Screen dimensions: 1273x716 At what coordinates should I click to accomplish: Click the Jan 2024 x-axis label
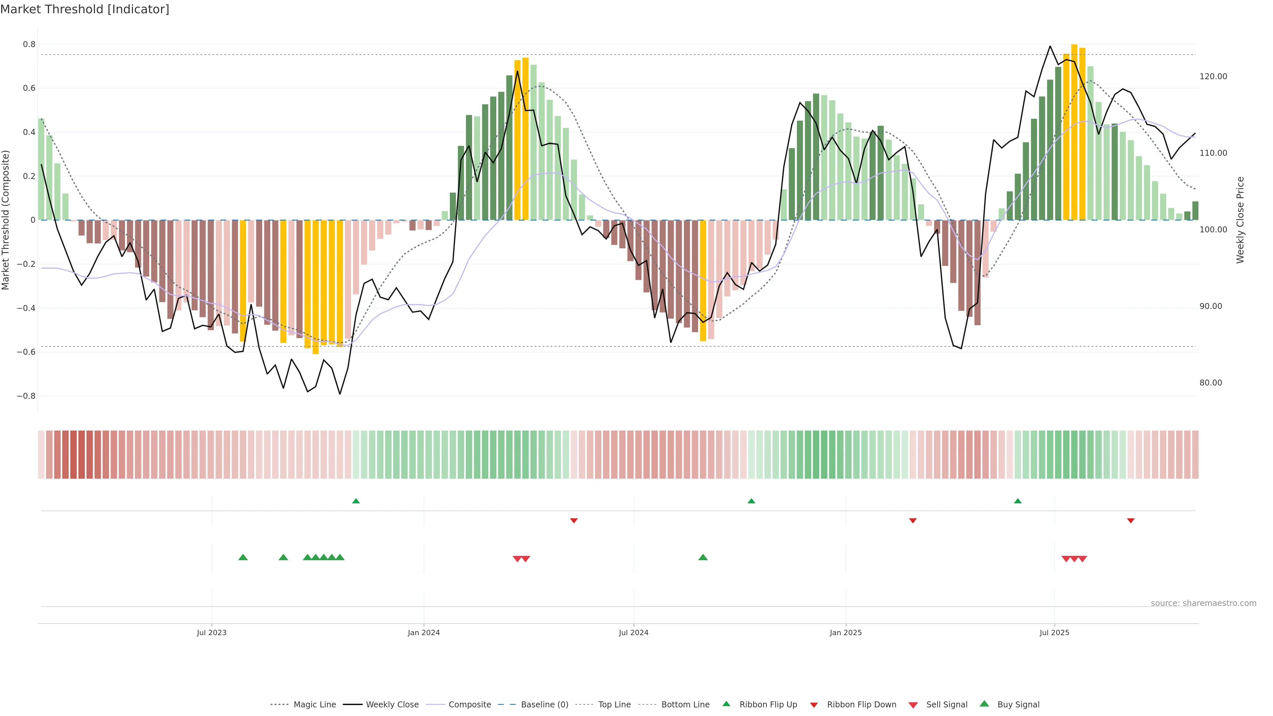(424, 632)
